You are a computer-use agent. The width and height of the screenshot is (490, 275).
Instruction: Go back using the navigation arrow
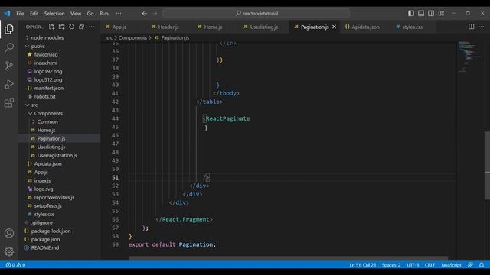click(145, 14)
